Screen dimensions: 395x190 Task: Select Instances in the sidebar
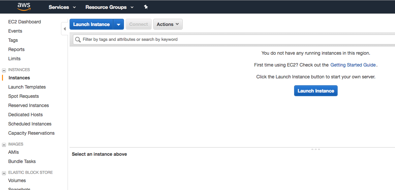click(x=19, y=78)
